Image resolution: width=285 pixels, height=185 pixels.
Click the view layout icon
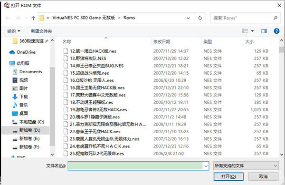[245, 31]
